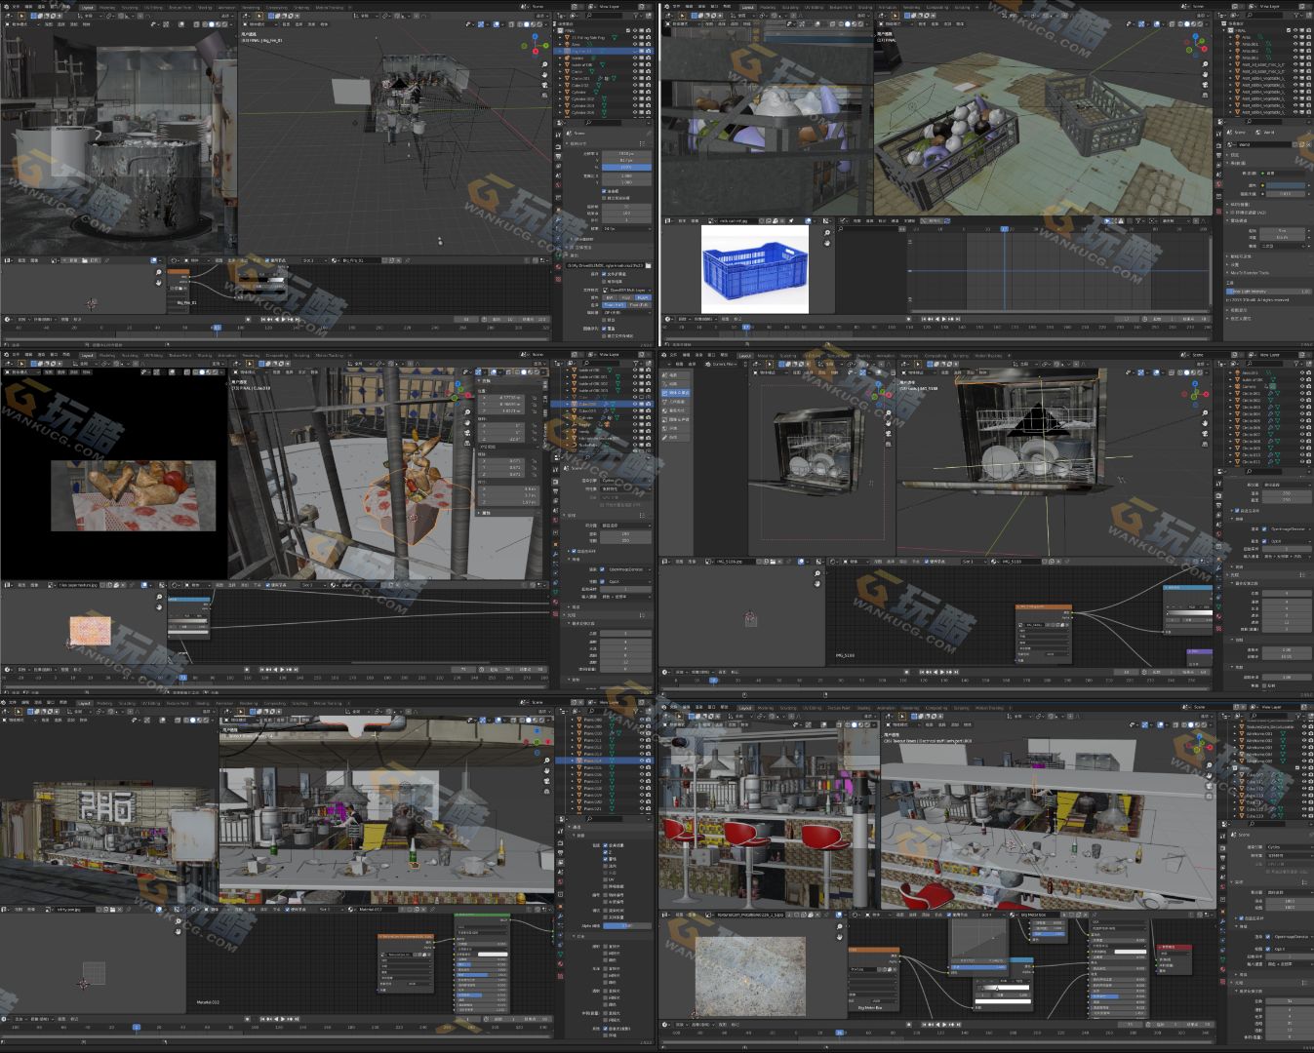Toggle camera view icon in crate viewport

tap(1205, 85)
